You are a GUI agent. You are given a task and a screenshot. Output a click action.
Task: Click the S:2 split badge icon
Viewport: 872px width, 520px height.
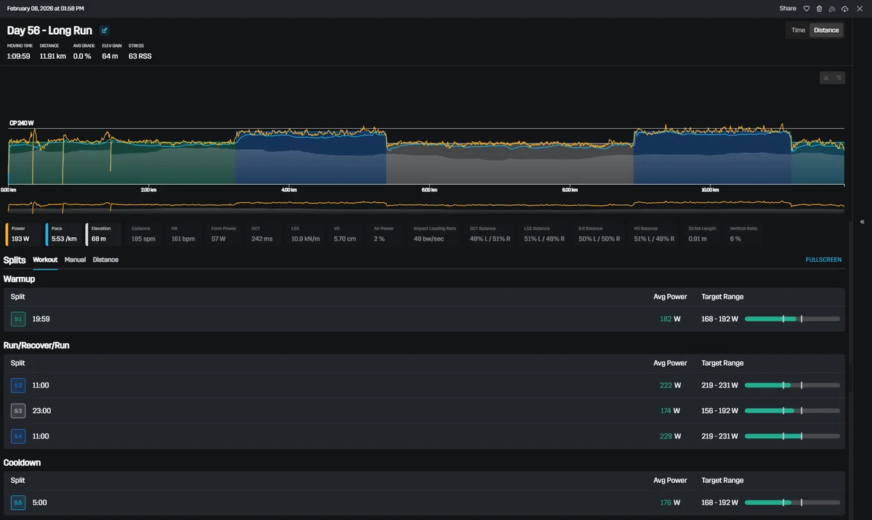[18, 385]
